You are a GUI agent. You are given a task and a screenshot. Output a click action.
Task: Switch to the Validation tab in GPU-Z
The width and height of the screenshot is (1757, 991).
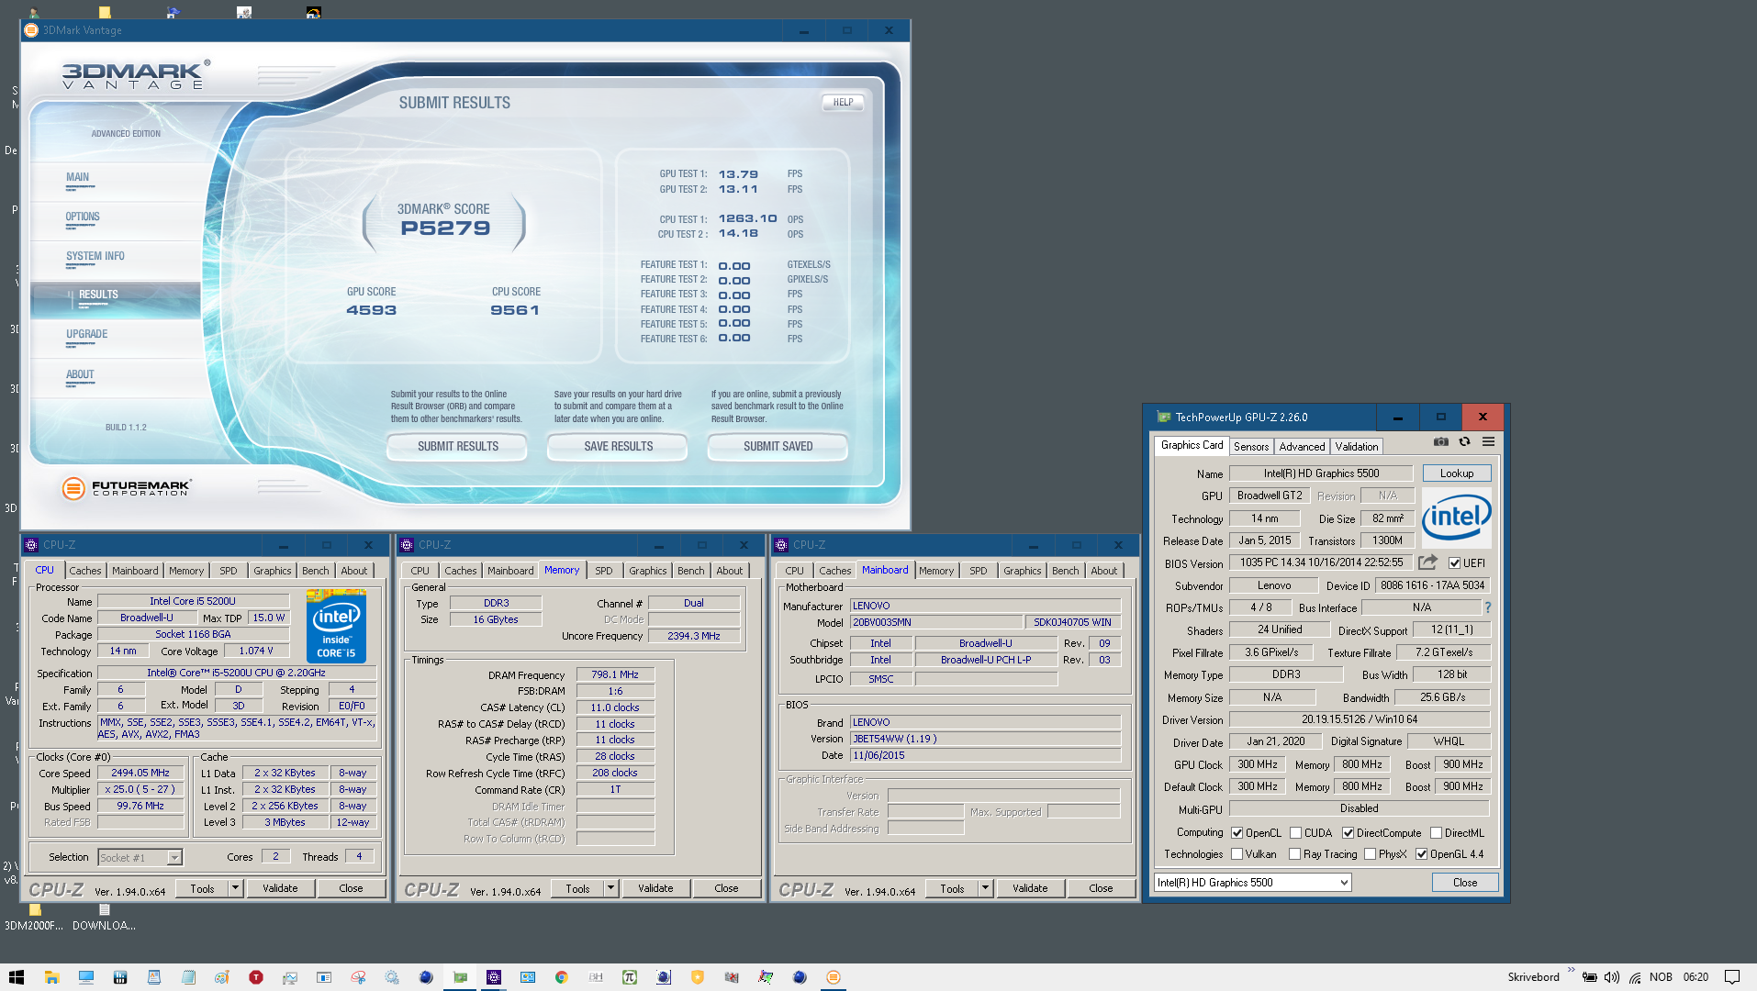click(x=1356, y=446)
